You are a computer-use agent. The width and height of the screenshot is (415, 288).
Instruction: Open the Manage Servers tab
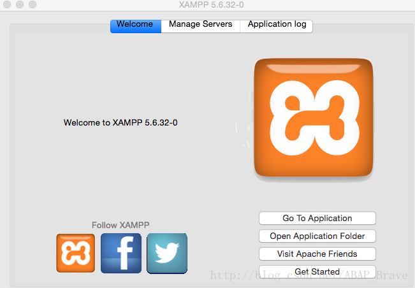(201, 26)
